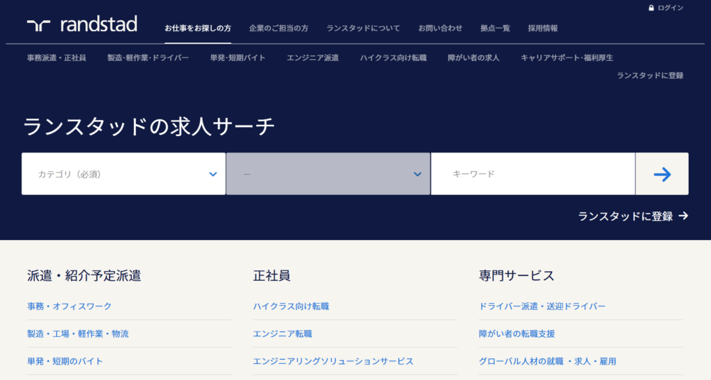Open the カテゴリ（必須）dropdown

(x=124, y=174)
